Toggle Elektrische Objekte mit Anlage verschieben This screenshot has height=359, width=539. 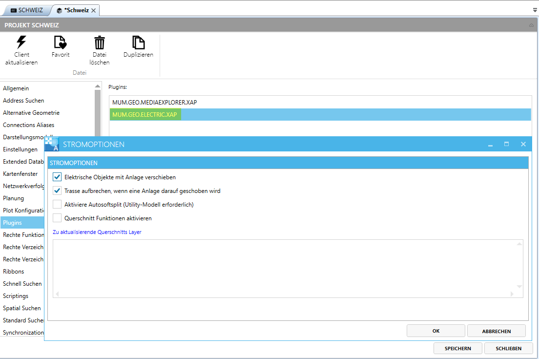[x=57, y=177]
